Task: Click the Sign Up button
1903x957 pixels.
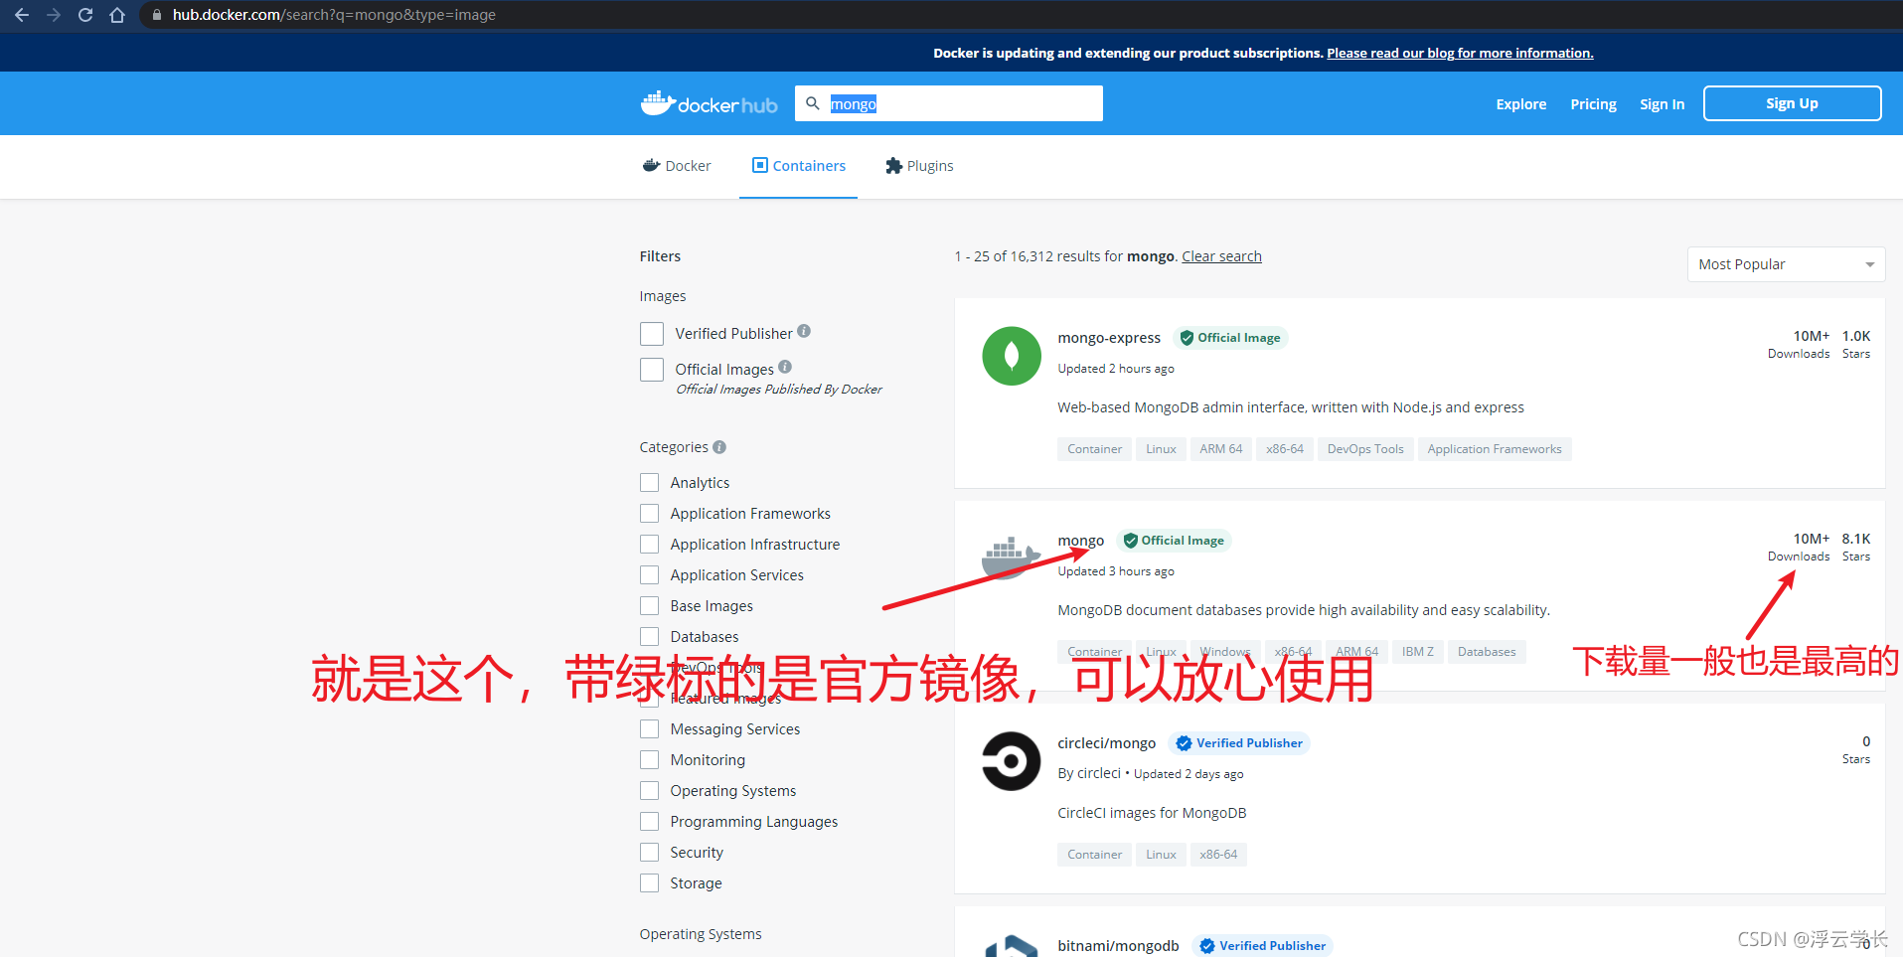Action: (x=1792, y=103)
